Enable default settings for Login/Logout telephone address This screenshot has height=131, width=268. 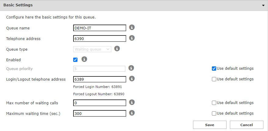(214, 79)
